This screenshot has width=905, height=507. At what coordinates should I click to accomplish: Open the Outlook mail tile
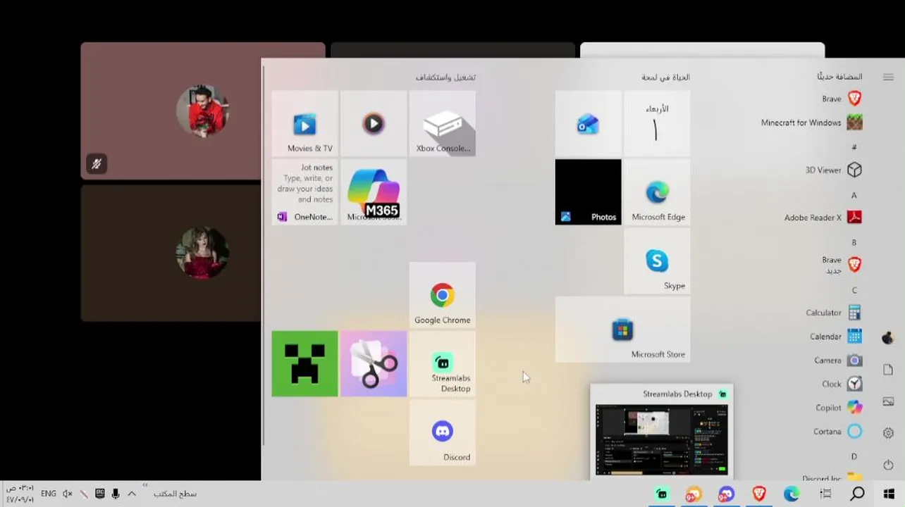588,123
